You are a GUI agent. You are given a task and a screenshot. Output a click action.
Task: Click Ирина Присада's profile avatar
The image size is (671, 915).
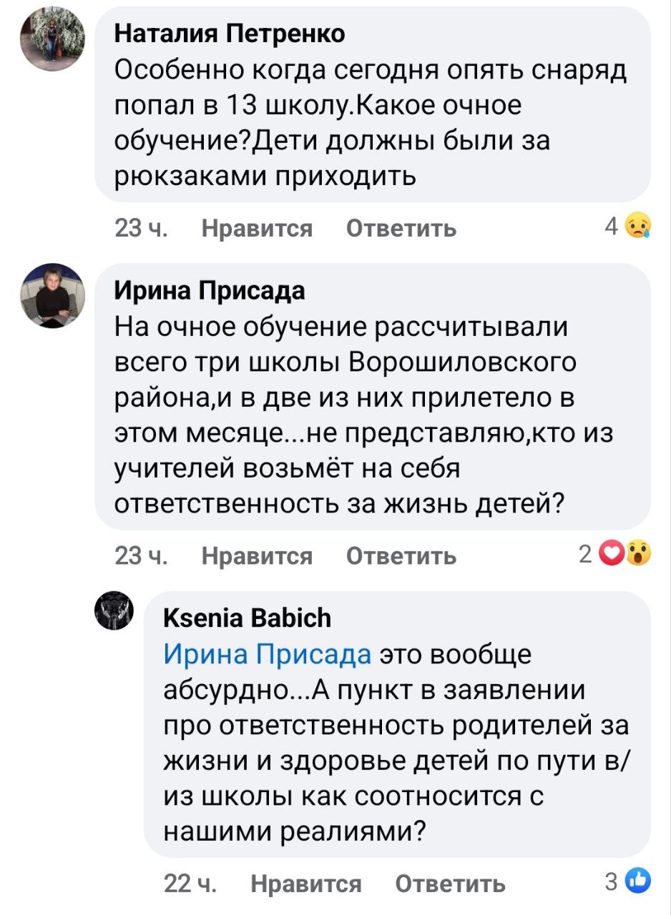click(52, 296)
